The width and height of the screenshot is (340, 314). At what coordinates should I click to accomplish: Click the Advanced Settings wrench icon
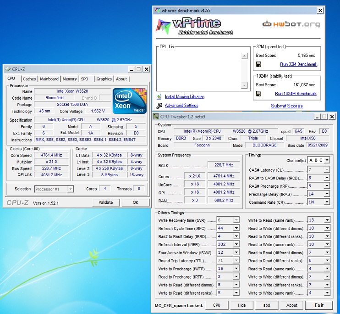[x=159, y=106]
